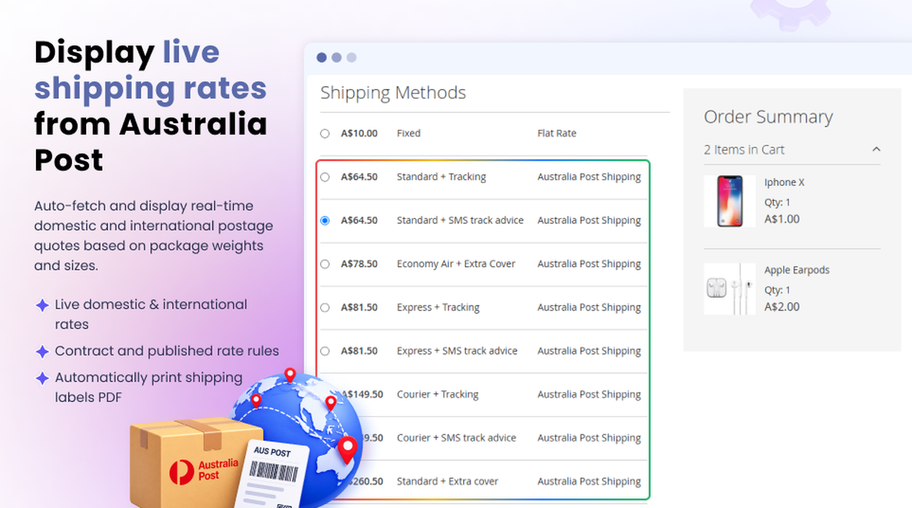Click the A$78.50 price

pyautogui.click(x=359, y=264)
